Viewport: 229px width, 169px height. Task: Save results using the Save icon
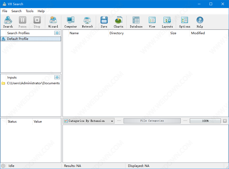(x=104, y=22)
